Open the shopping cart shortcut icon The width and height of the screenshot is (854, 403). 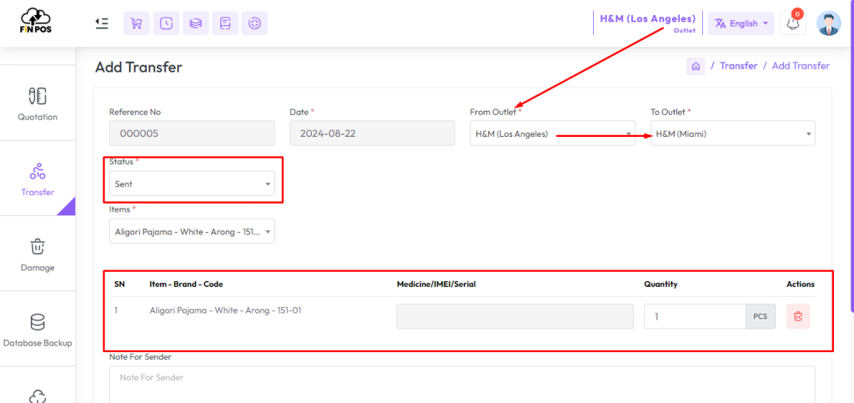(x=137, y=23)
